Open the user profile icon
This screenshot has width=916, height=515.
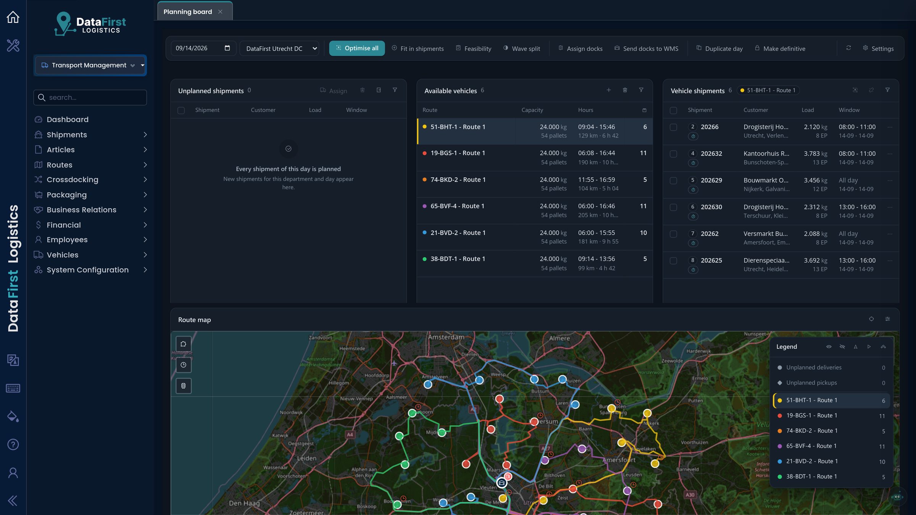coord(13,473)
